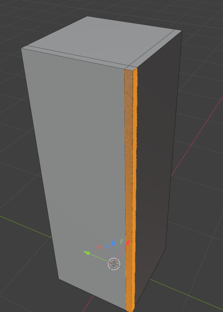The height and width of the screenshot is (312, 223).
Task: Select the red plane handle of the gizmo
Action: (x=99, y=247)
